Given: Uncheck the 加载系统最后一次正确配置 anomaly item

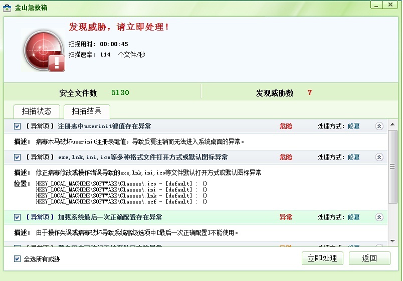Looking at the screenshot, I should 17,217.
